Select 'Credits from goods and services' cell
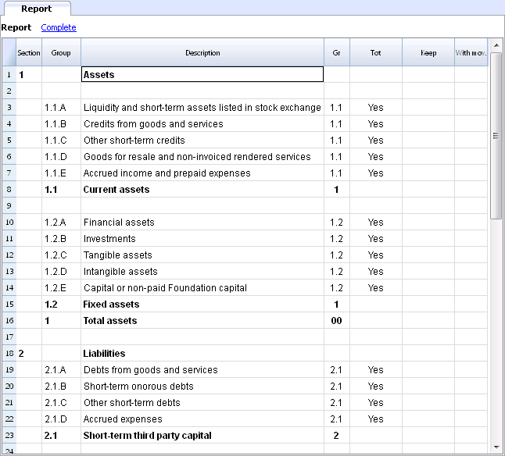Viewport: 505px width, 456px height. click(202, 124)
